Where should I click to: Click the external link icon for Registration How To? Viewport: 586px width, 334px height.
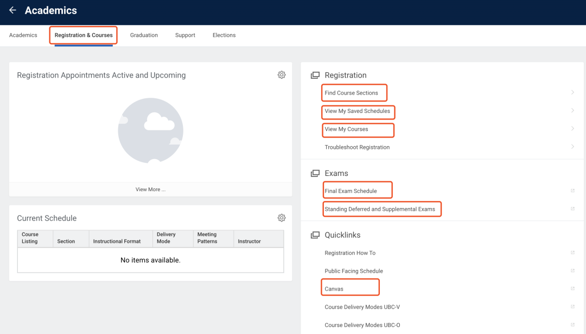tap(572, 253)
